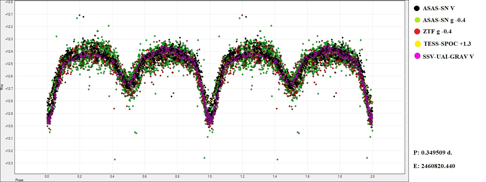Click the yellow TESS-SPOC legend dot
Image resolution: width=486 pixels, height=182 pixels.
pyautogui.click(x=418, y=44)
